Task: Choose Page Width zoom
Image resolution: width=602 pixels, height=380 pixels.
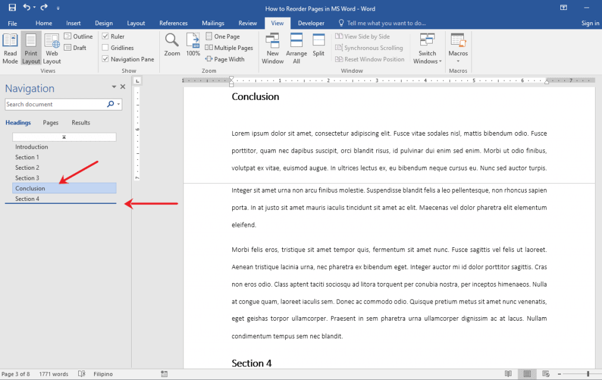Action: click(225, 59)
